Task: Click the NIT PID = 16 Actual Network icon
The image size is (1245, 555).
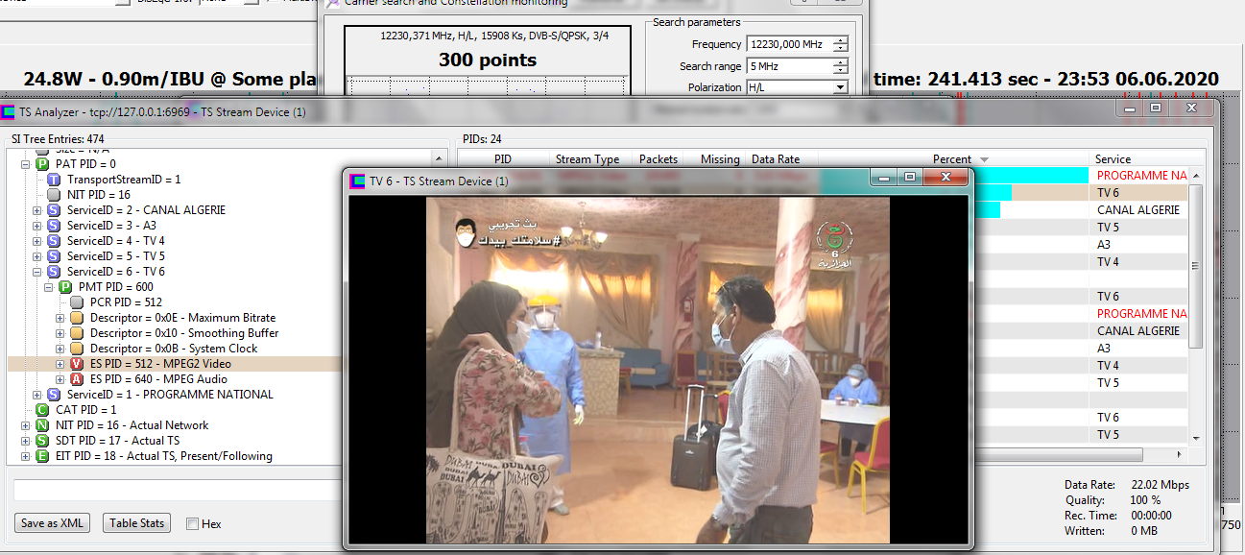Action: 42,425
